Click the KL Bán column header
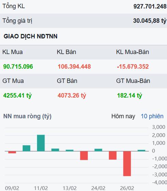The width and height of the screenshot is (167, 191). coord(66,52)
